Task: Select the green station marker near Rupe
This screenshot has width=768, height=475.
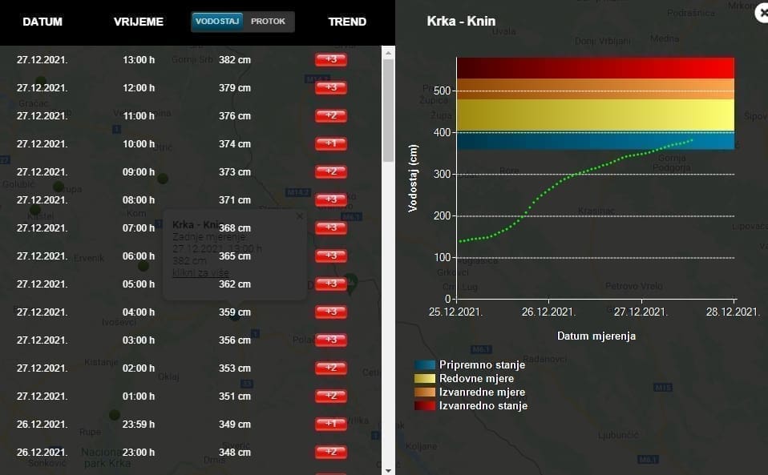Action: click(x=115, y=415)
